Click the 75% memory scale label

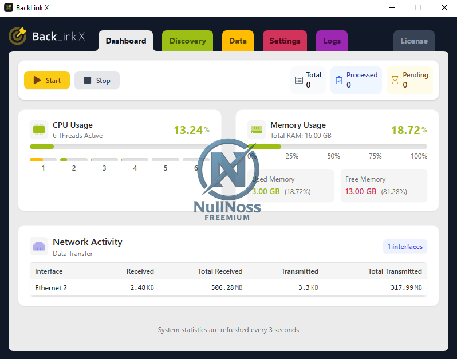click(x=375, y=156)
